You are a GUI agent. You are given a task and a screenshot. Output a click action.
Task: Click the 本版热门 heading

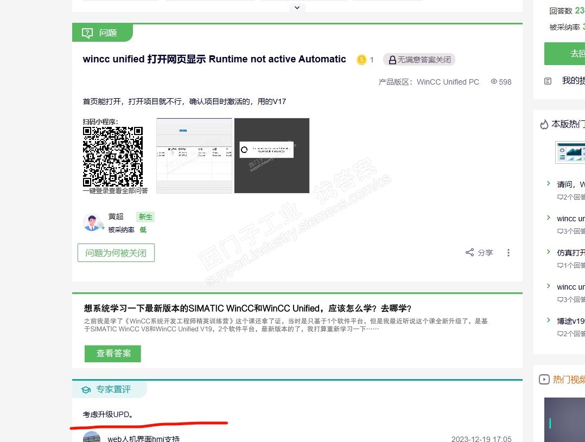(568, 124)
